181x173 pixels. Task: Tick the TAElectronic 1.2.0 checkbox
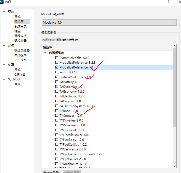[x=57, y=96]
